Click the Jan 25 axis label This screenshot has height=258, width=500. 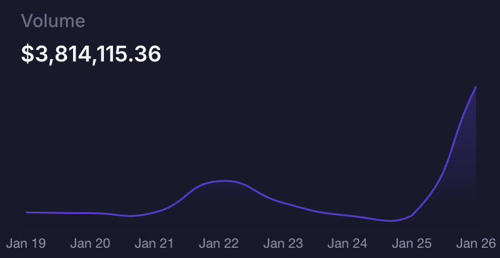tap(411, 244)
